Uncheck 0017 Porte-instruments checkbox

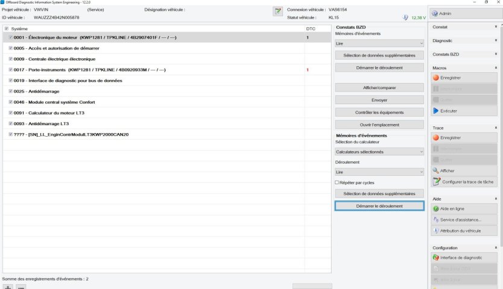[11, 69]
